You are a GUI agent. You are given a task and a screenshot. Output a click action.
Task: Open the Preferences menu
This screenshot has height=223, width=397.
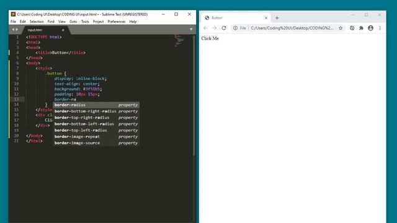tap(117, 22)
